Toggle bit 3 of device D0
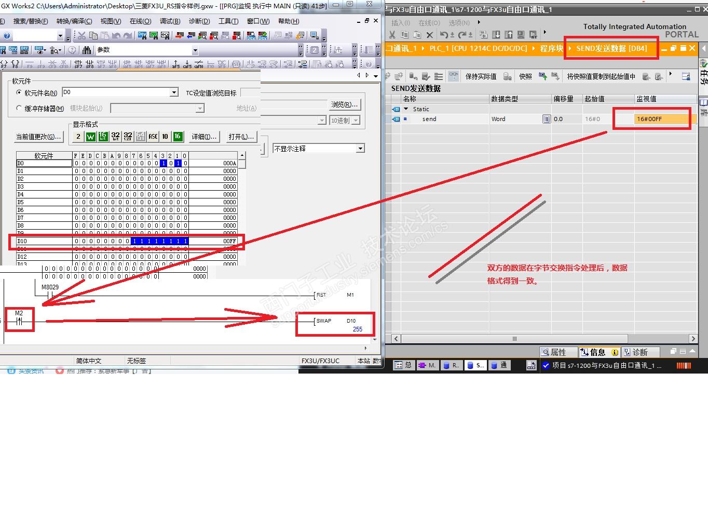 click(x=163, y=163)
